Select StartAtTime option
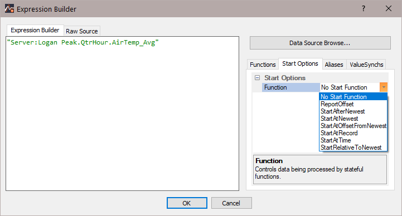Image resolution: width=402 pixels, height=216 pixels. pos(353,140)
